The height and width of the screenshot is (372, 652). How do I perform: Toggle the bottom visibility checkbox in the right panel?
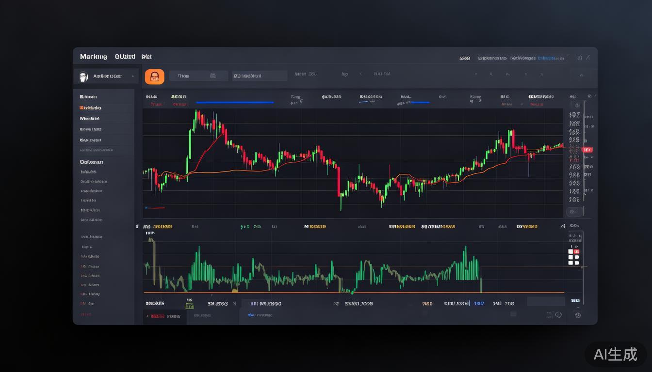pyautogui.click(x=570, y=263)
